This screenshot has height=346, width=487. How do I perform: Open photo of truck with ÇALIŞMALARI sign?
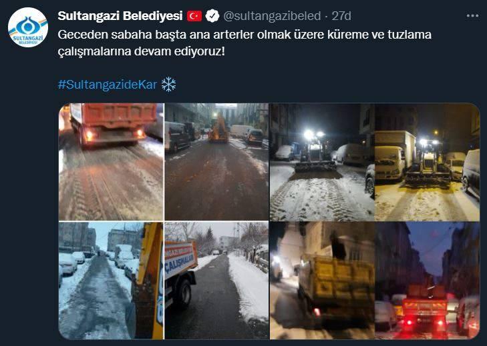pyautogui.click(x=216, y=281)
